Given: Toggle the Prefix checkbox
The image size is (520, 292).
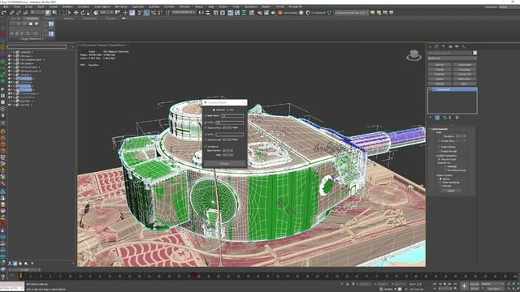Looking at the screenshot, I should 206,122.
